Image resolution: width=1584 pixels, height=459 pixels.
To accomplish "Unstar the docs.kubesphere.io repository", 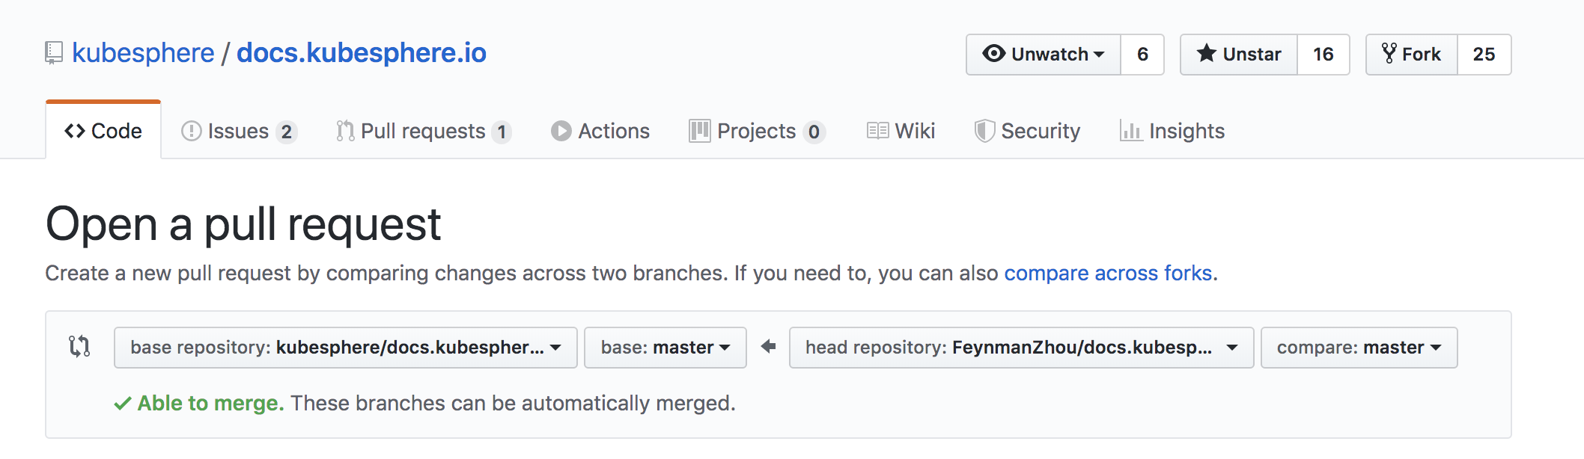I will tap(1239, 55).
